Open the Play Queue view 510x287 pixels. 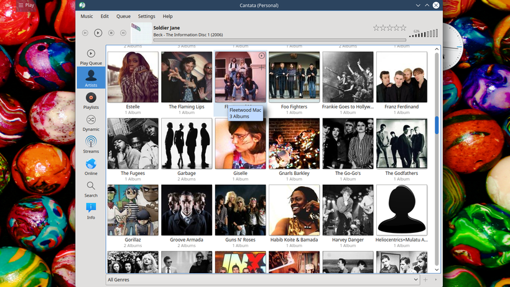(x=91, y=57)
